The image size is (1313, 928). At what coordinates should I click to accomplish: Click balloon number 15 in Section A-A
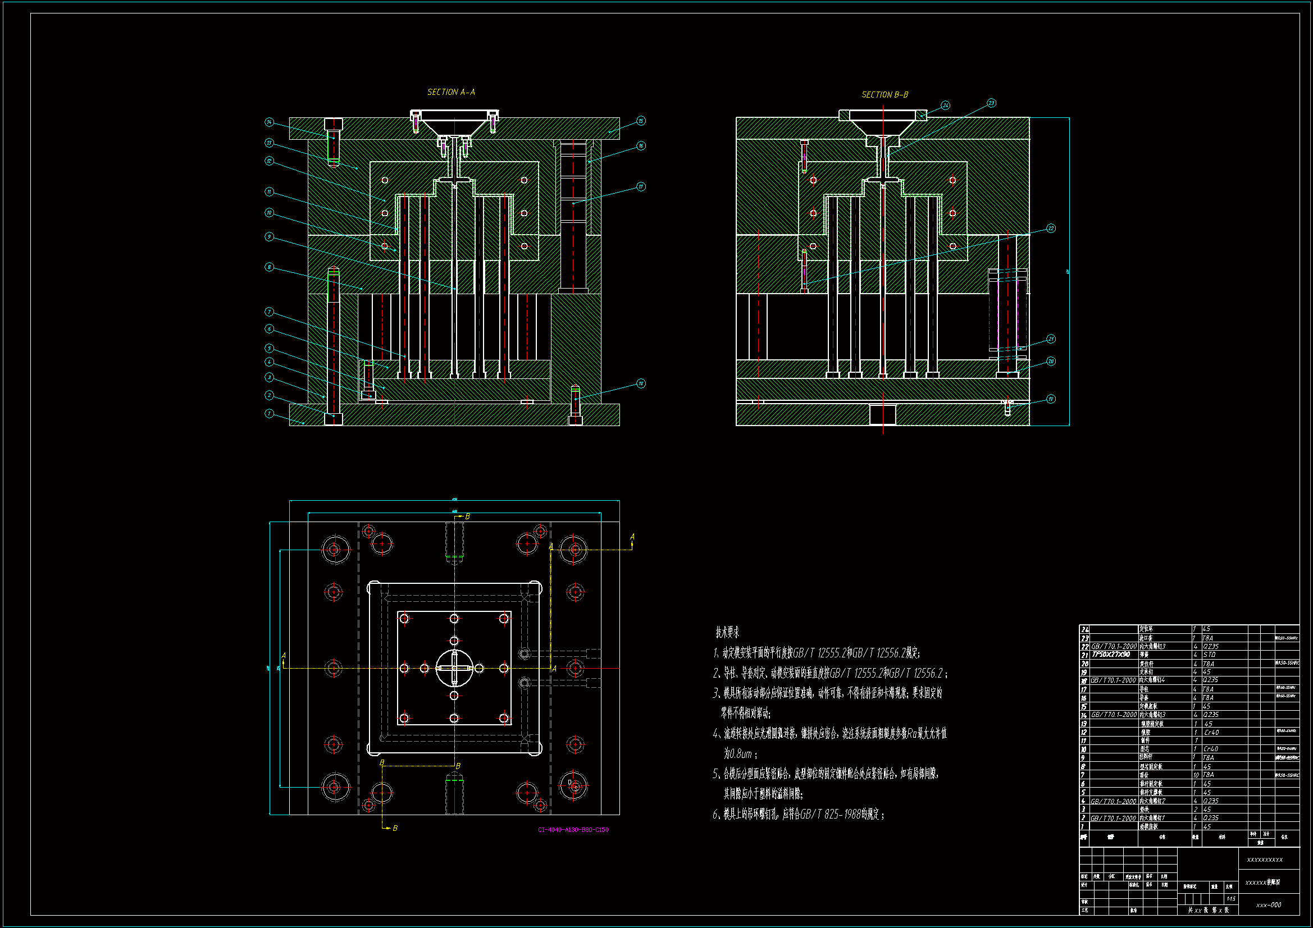pos(641,121)
